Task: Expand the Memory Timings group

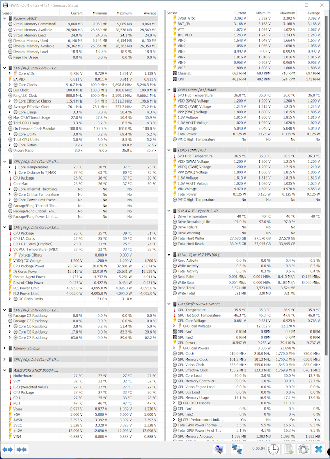Action: [5, 348]
